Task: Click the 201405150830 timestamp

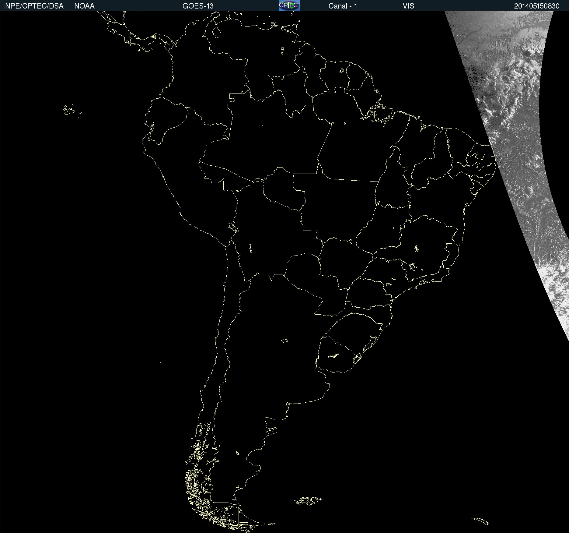Action: pos(537,6)
